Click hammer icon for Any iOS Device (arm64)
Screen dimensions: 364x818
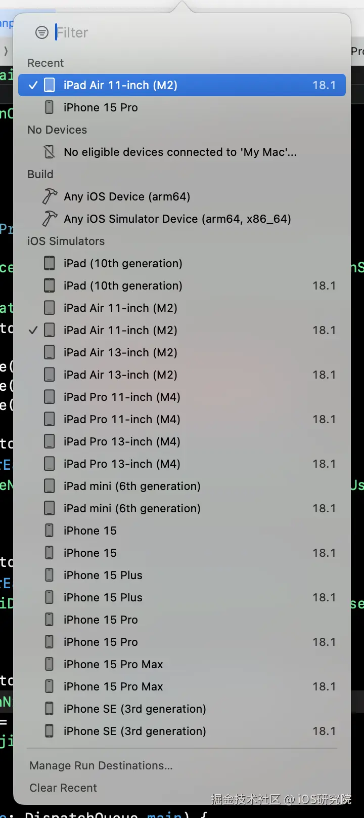pos(50,196)
